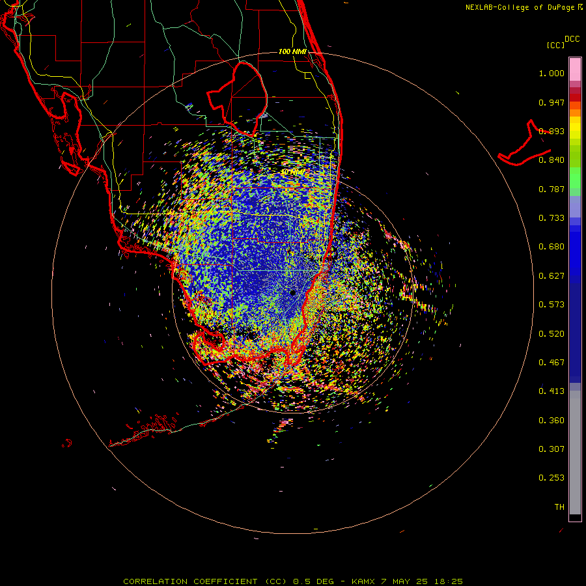Select the 0.520 scale value
The width and height of the screenshot is (586, 586).
click(x=551, y=334)
